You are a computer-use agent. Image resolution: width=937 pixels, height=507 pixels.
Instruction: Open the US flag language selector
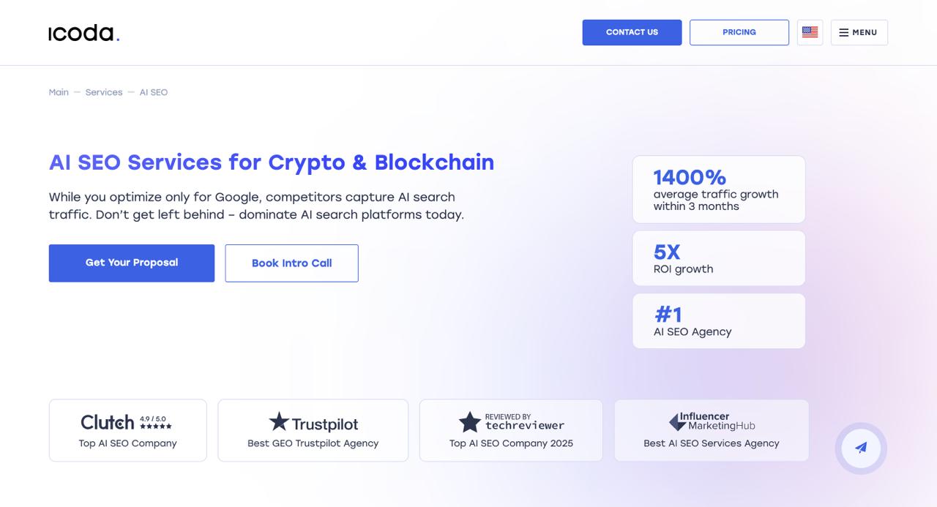click(810, 32)
